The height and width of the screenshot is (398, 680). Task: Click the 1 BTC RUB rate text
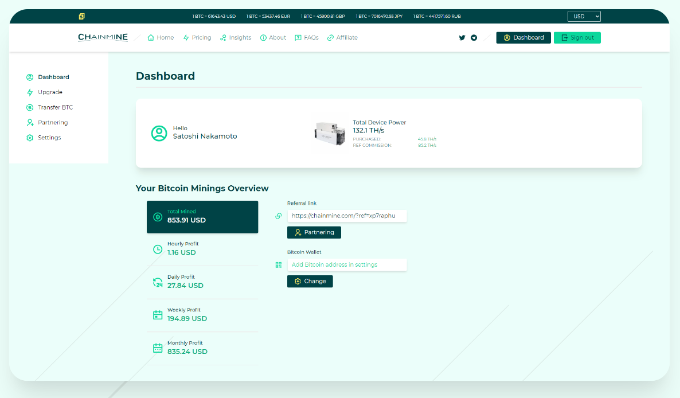(437, 17)
